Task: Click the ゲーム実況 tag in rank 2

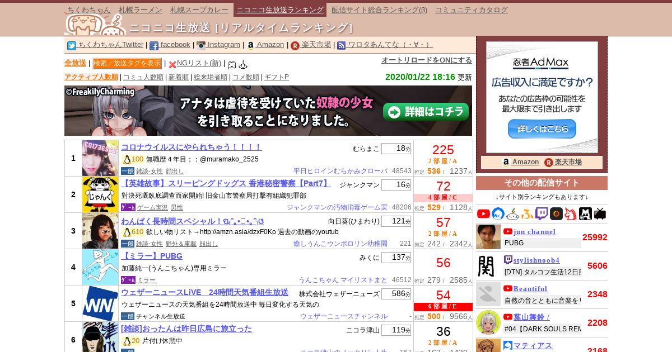Action: tap(152, 207)
